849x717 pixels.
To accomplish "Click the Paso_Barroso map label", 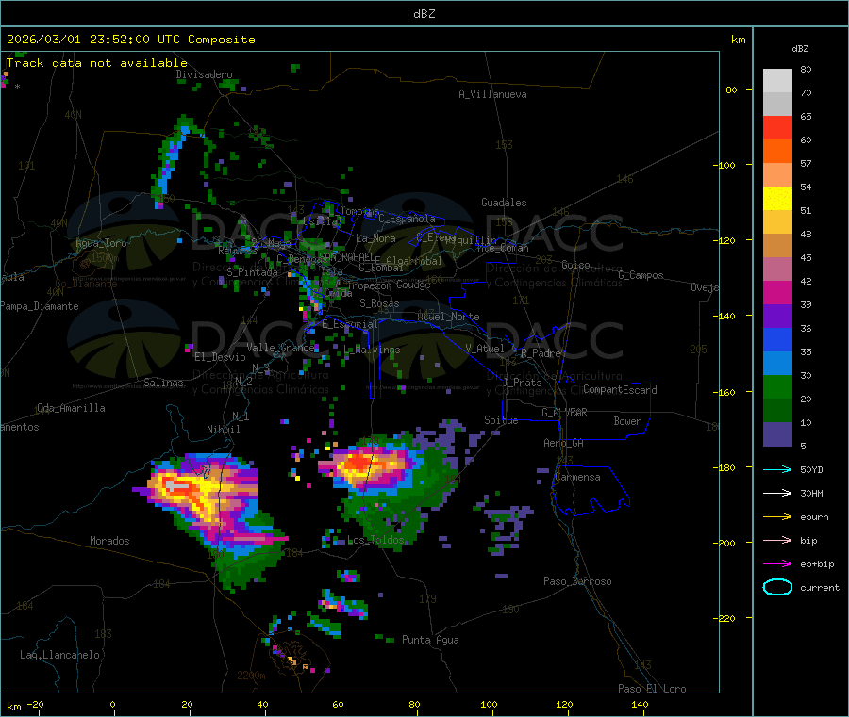I will coord(577,581).
